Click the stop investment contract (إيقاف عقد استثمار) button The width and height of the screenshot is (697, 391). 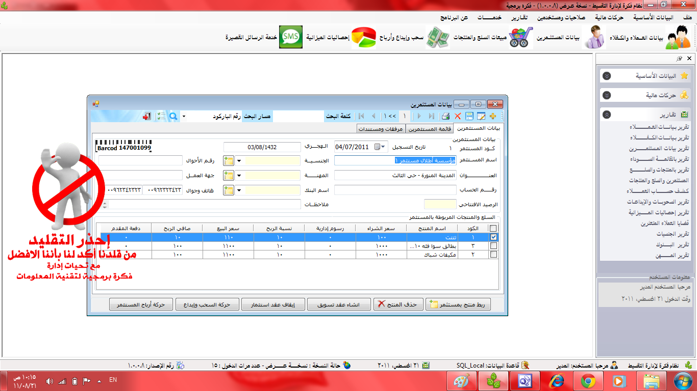click(273, 304)
